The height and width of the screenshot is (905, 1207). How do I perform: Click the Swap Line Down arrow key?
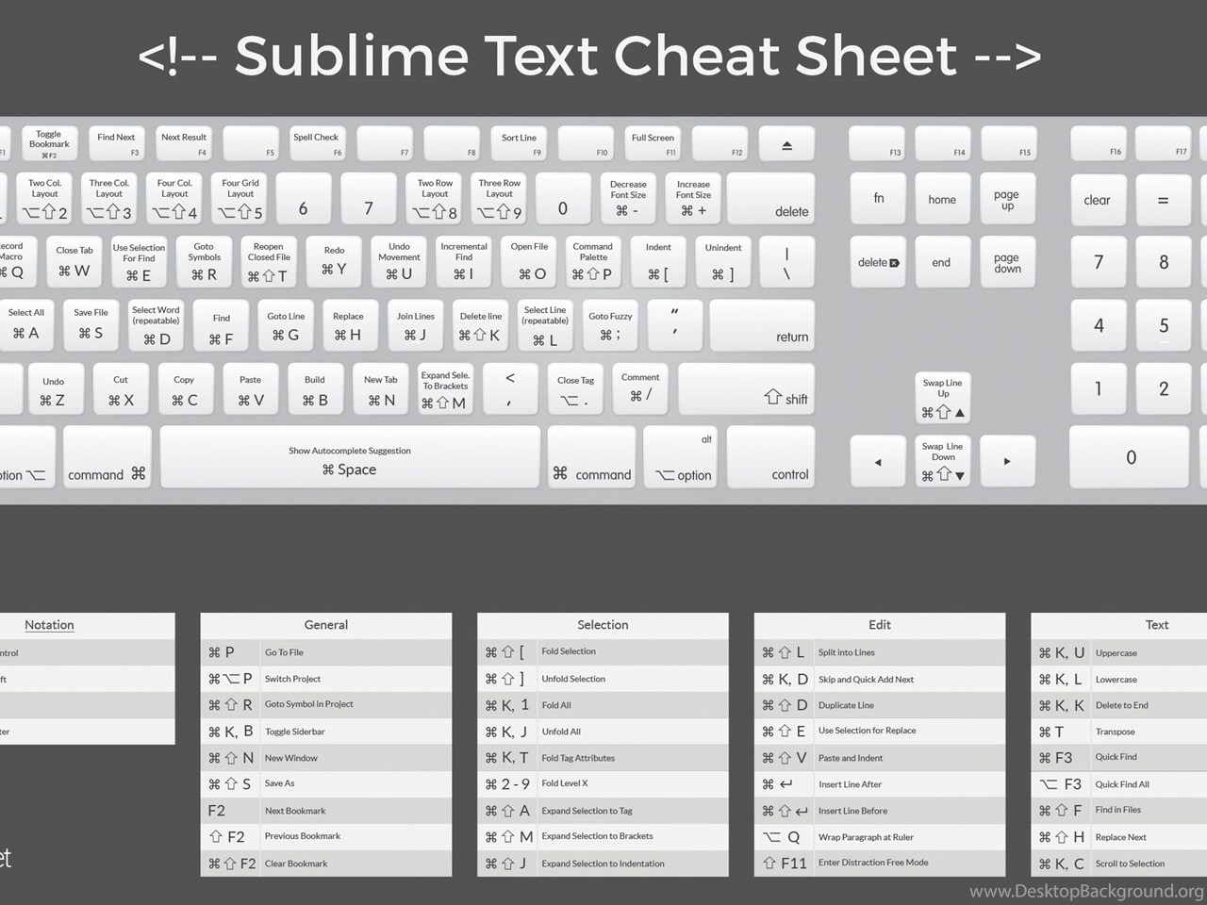pyautogui.click(x=943, y=461)
